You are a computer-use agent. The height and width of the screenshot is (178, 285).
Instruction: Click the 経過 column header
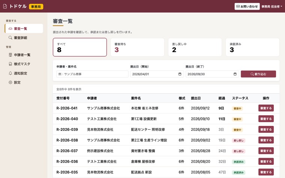click(x=222, y=98)
